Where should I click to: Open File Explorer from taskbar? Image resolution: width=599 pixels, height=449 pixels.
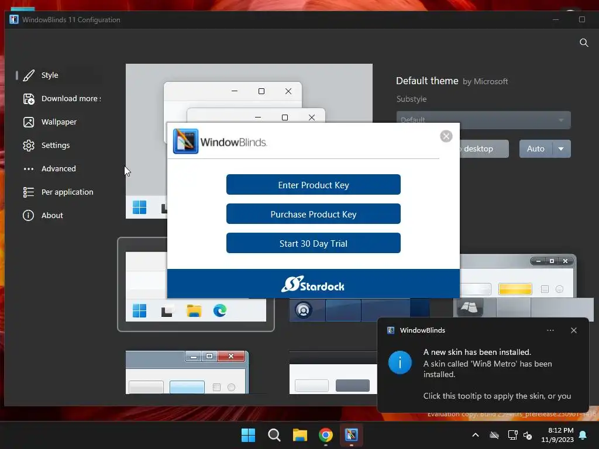(x=300, y=435)
